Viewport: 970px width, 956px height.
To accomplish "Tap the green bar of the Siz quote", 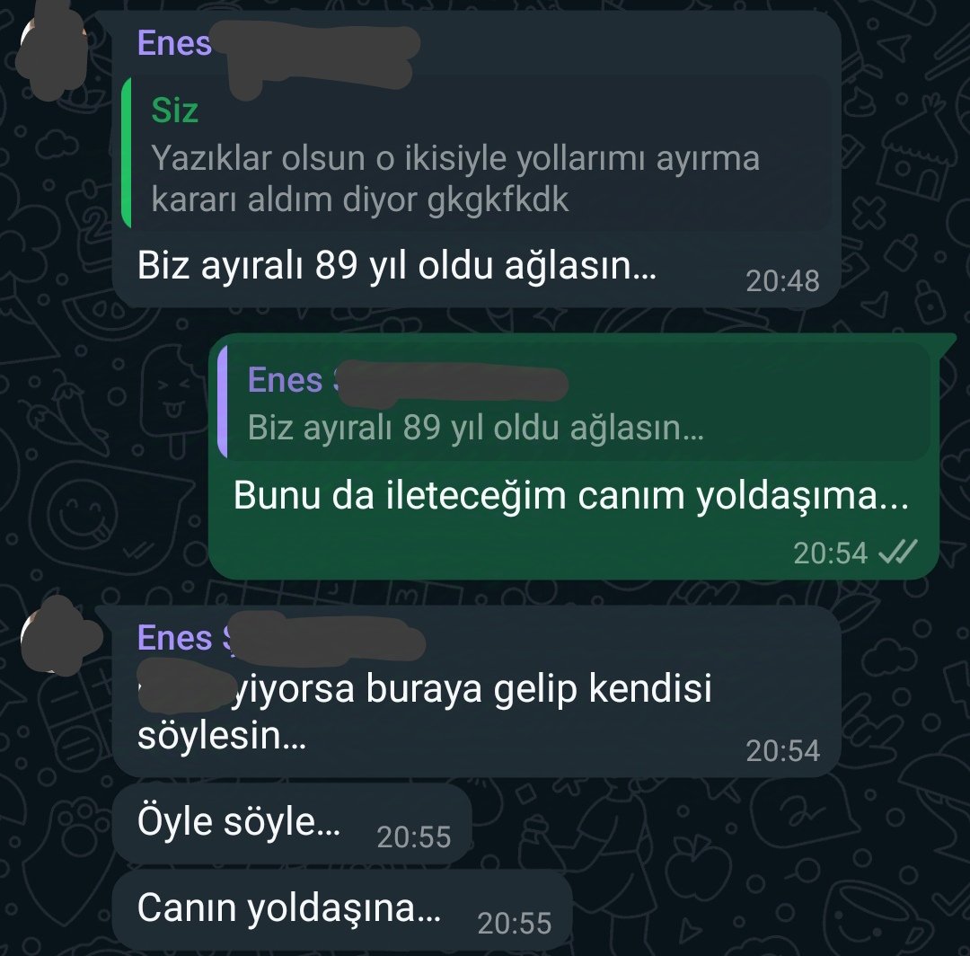I will point(127,154).
